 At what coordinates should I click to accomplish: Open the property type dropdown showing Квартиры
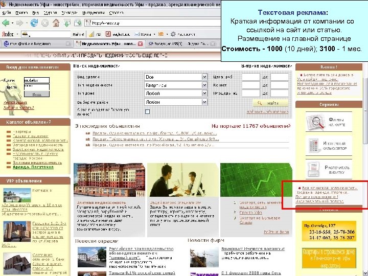176,85
